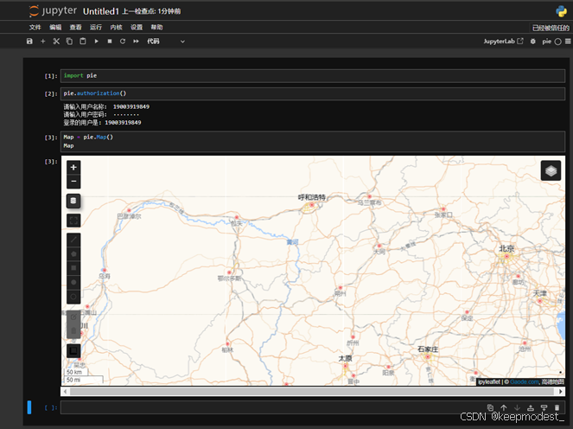Click the scrollbar left arrow
573x429 pixels.
pyautogui.click(x=65, y=391)
